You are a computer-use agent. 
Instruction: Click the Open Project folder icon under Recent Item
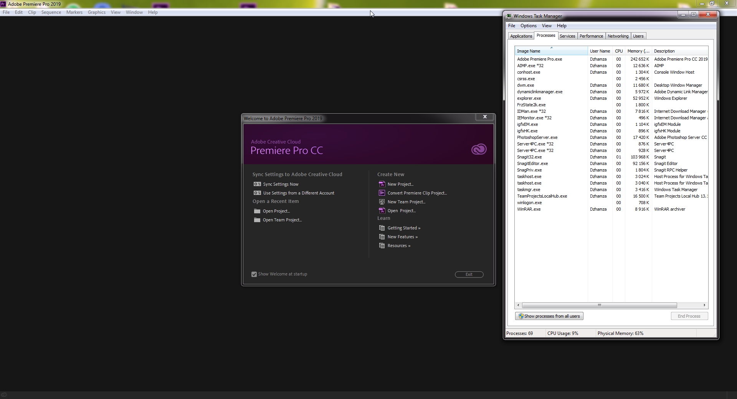[x=257, y=211]
